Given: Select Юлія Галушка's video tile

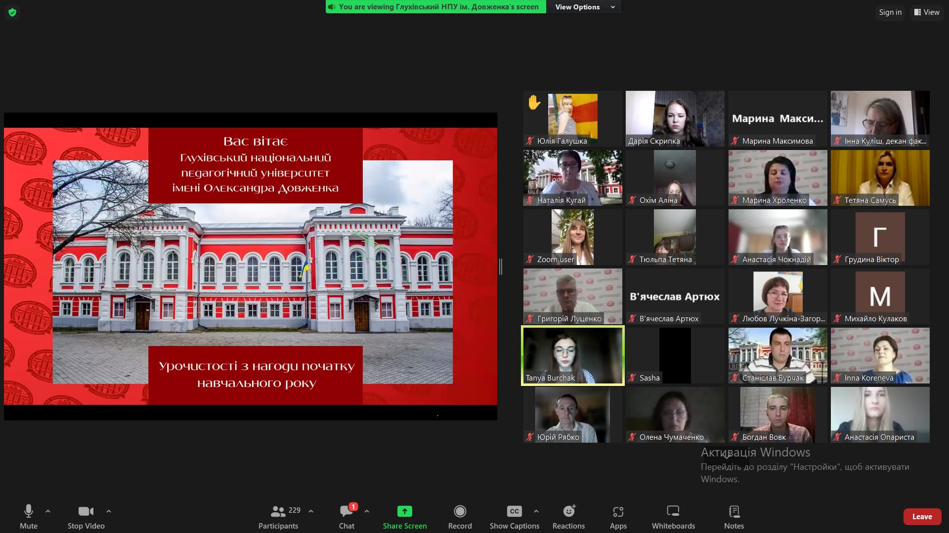Looking at the screenshot, I should 573,118.
